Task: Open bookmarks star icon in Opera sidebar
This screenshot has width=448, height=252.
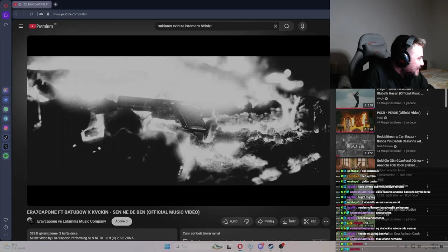Action: point(6,24)
